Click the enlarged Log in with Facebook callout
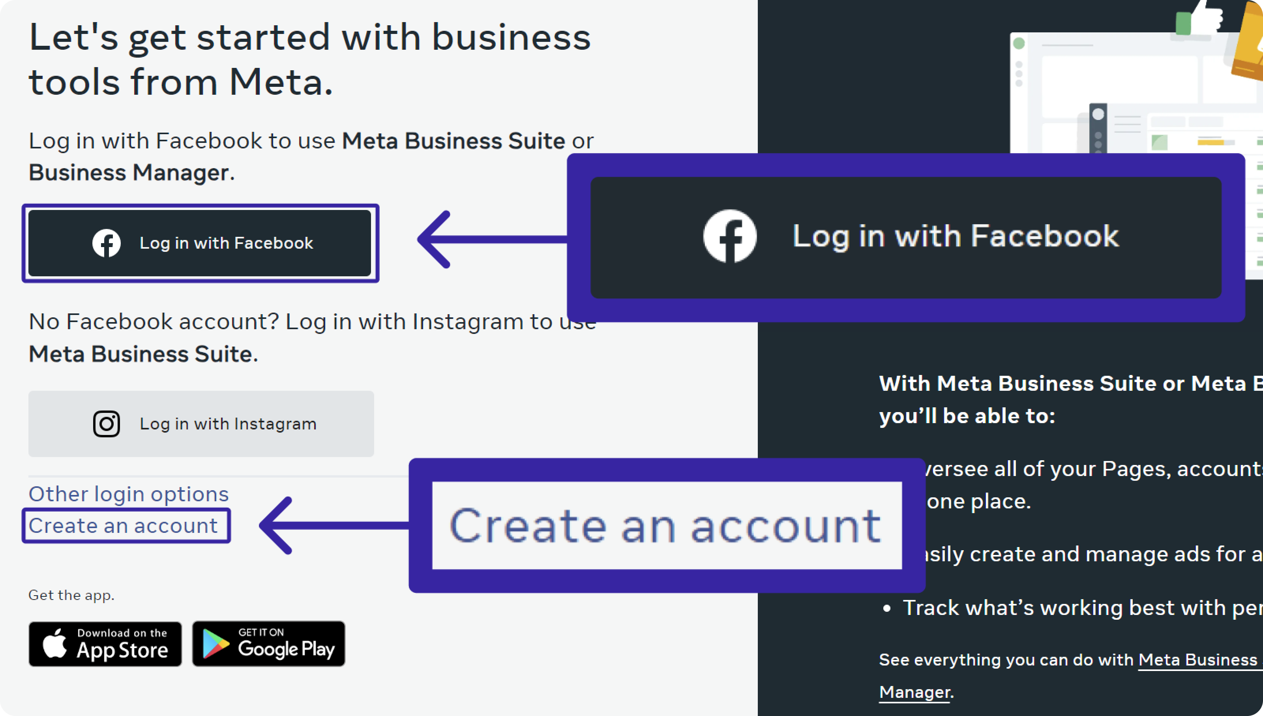 pyautogui.click(x=905, y=238)
